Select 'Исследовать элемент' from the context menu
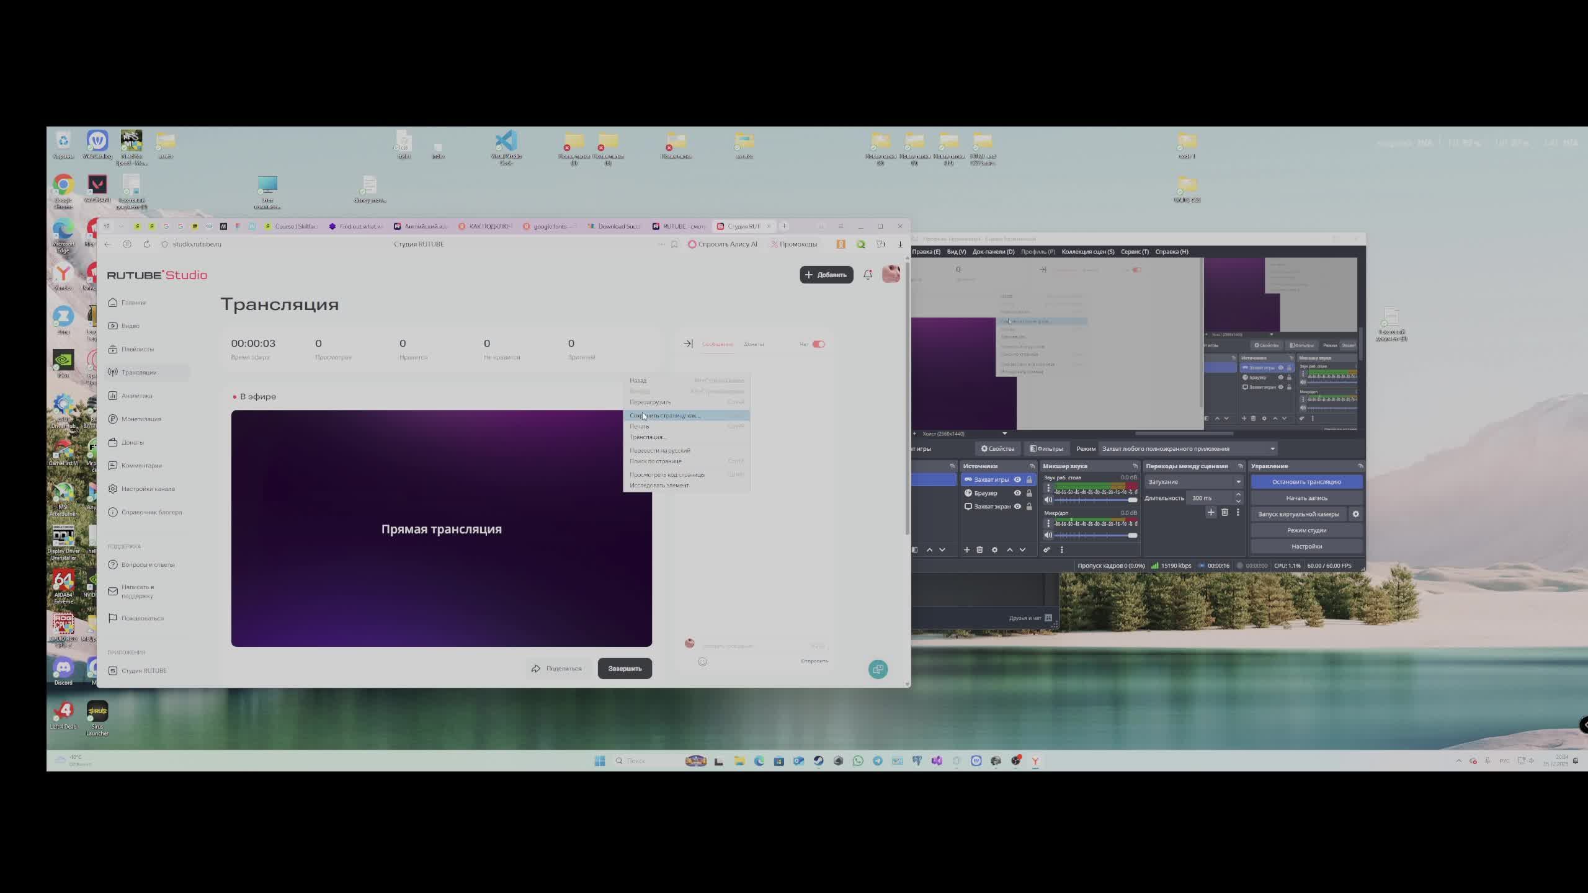Image resolution: width=1588 pixels, height=893 pixels. [686, 486]
